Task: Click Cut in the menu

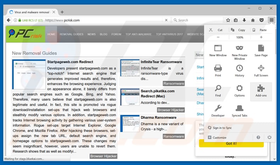Action: [218, 30]
